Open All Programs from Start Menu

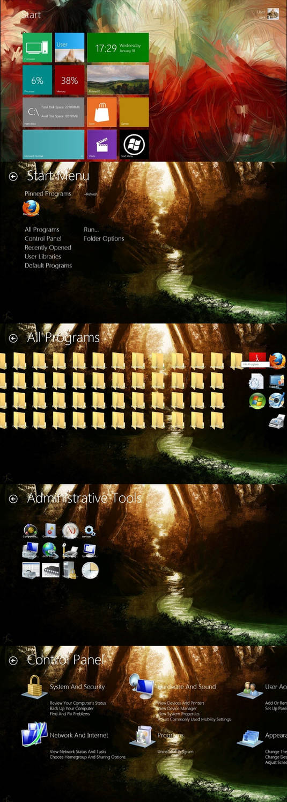(x=42, y=229)
